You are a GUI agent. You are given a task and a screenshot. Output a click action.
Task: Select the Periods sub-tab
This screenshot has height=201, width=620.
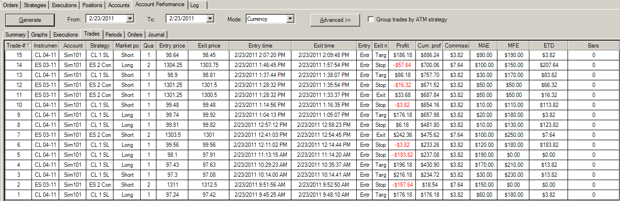tap(114, 35)
